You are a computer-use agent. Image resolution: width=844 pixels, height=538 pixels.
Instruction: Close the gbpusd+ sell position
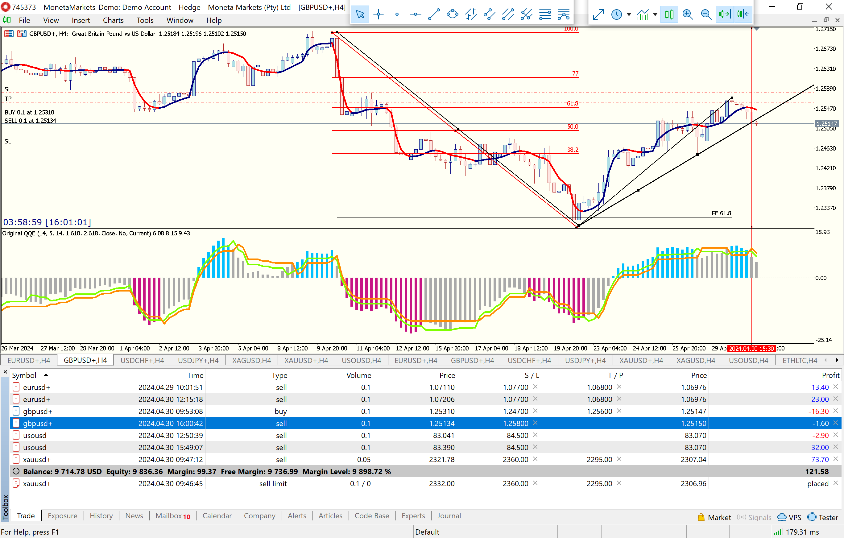click(836, 423)
